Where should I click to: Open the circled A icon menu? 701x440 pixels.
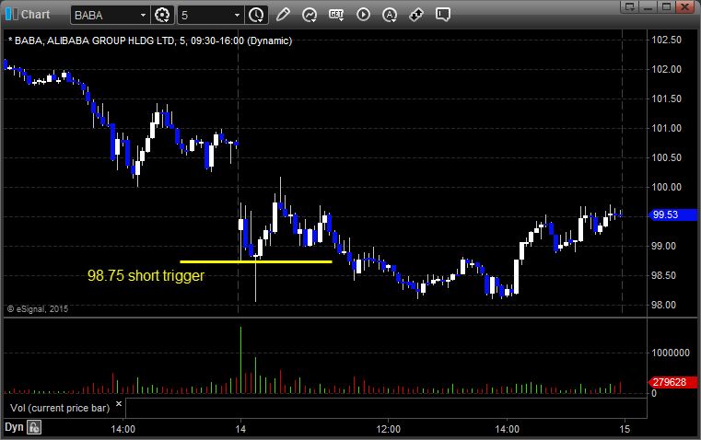[x=390, y=15]
